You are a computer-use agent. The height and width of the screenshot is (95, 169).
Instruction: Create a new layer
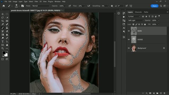tap(161, 93)
